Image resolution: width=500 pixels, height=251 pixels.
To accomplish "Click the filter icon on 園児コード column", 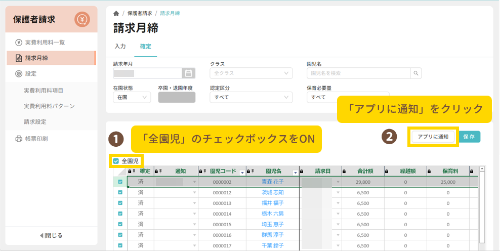I will click(242, 172).
